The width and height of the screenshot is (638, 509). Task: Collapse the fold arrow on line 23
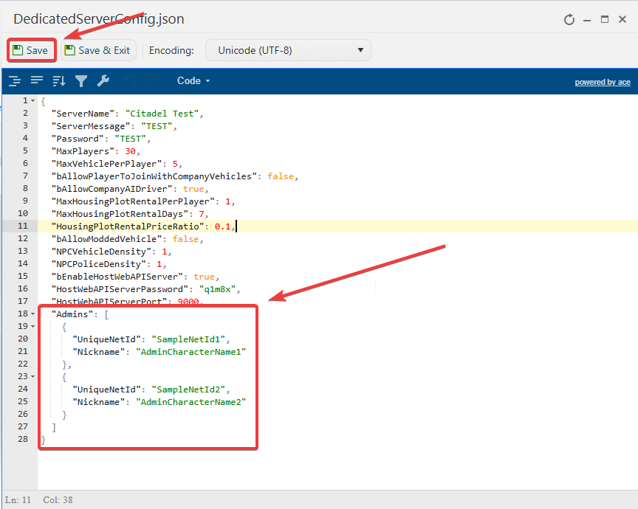coord(33,376)
